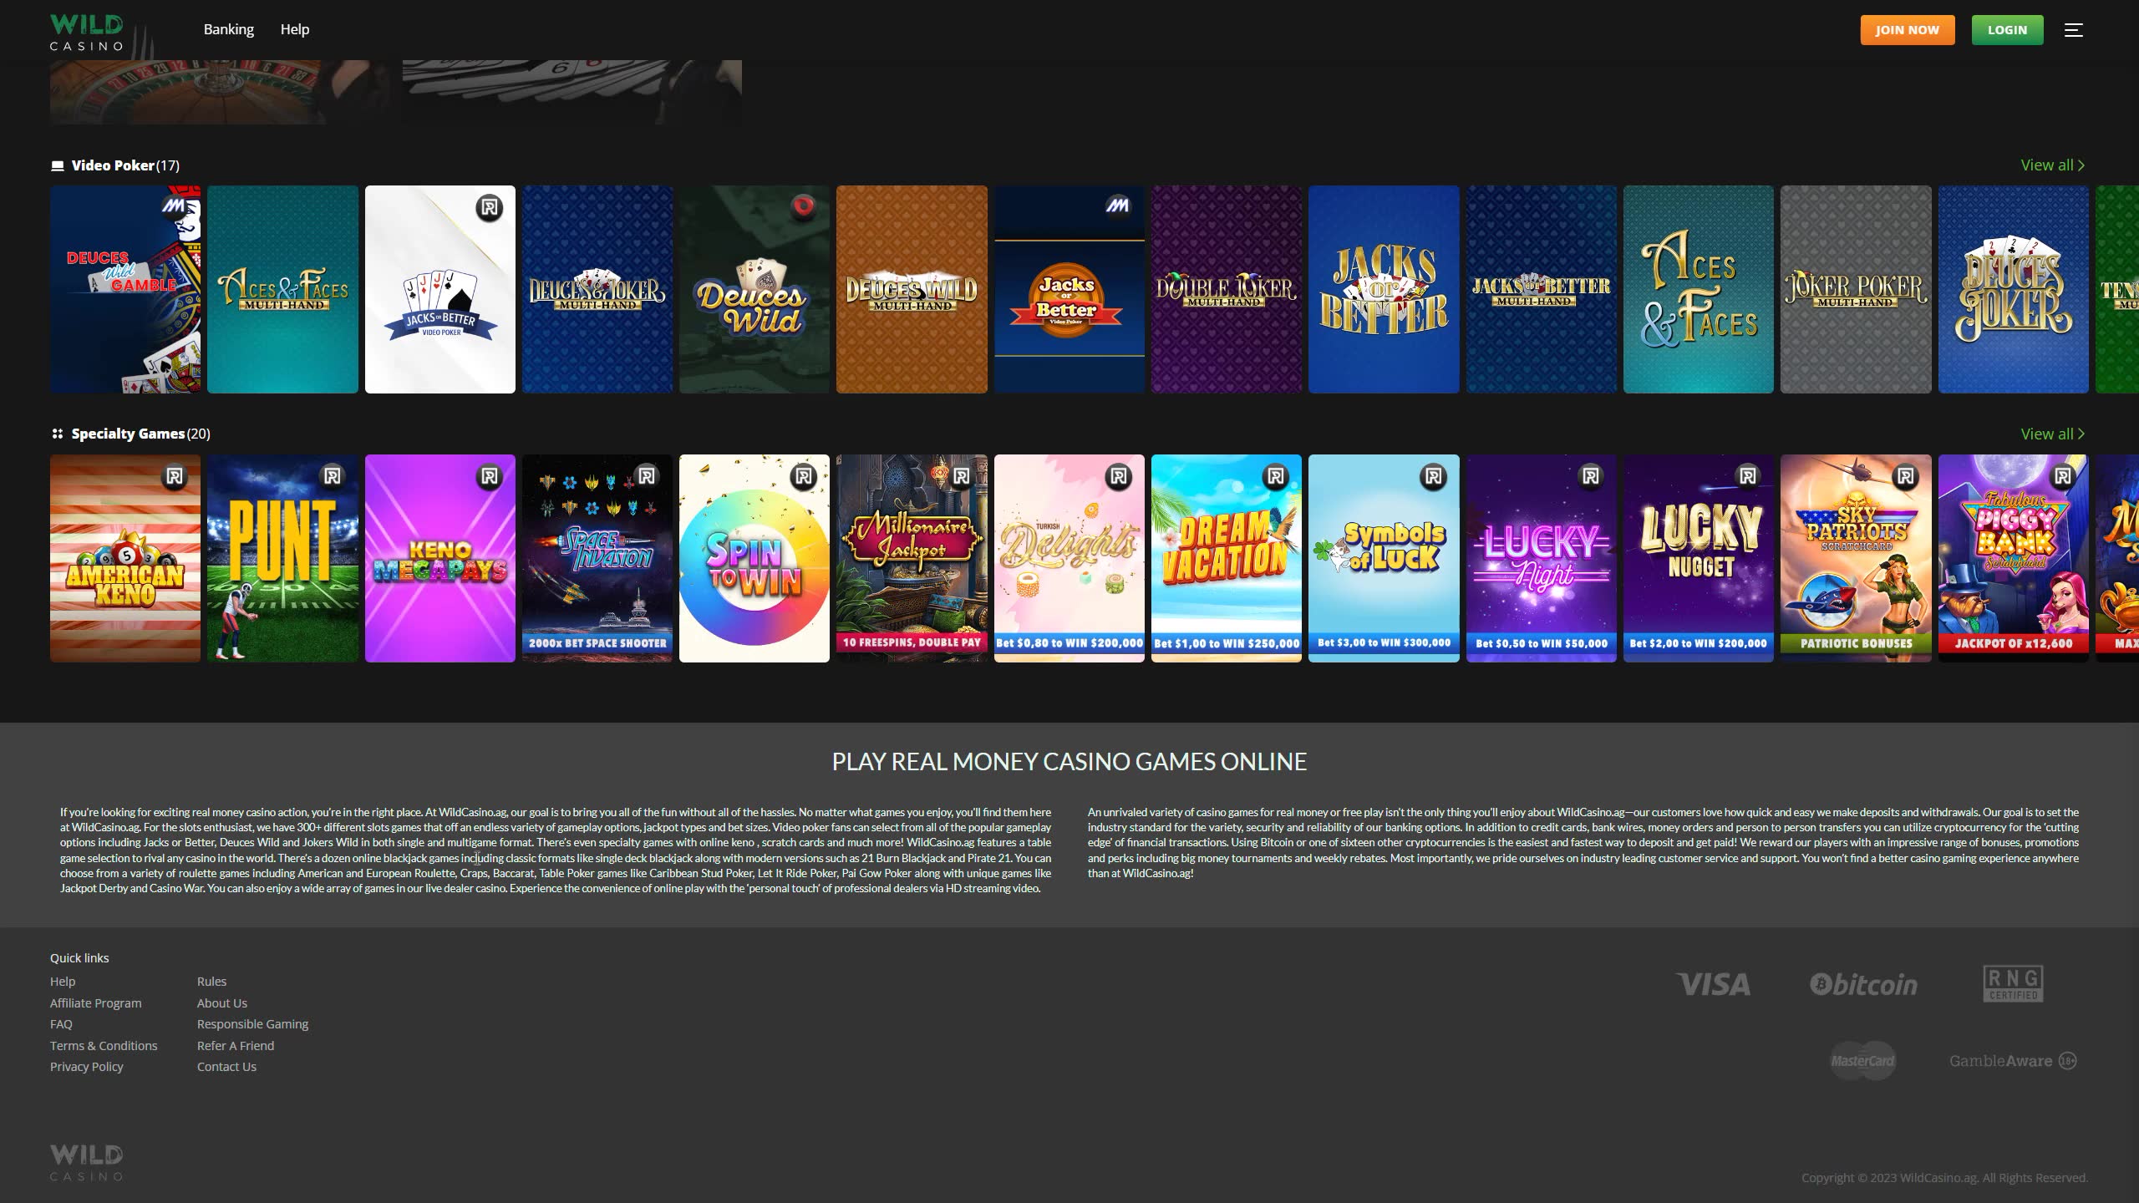Click the Specialty Games category icon
The image size is (2139, 1203).
[58, 434]
